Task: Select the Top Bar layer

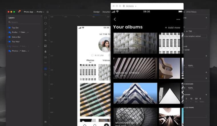Action: (x=15, y=28)
